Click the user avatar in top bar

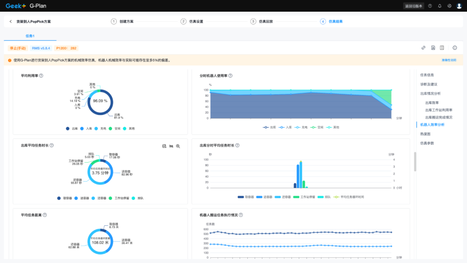coord(459,6)
